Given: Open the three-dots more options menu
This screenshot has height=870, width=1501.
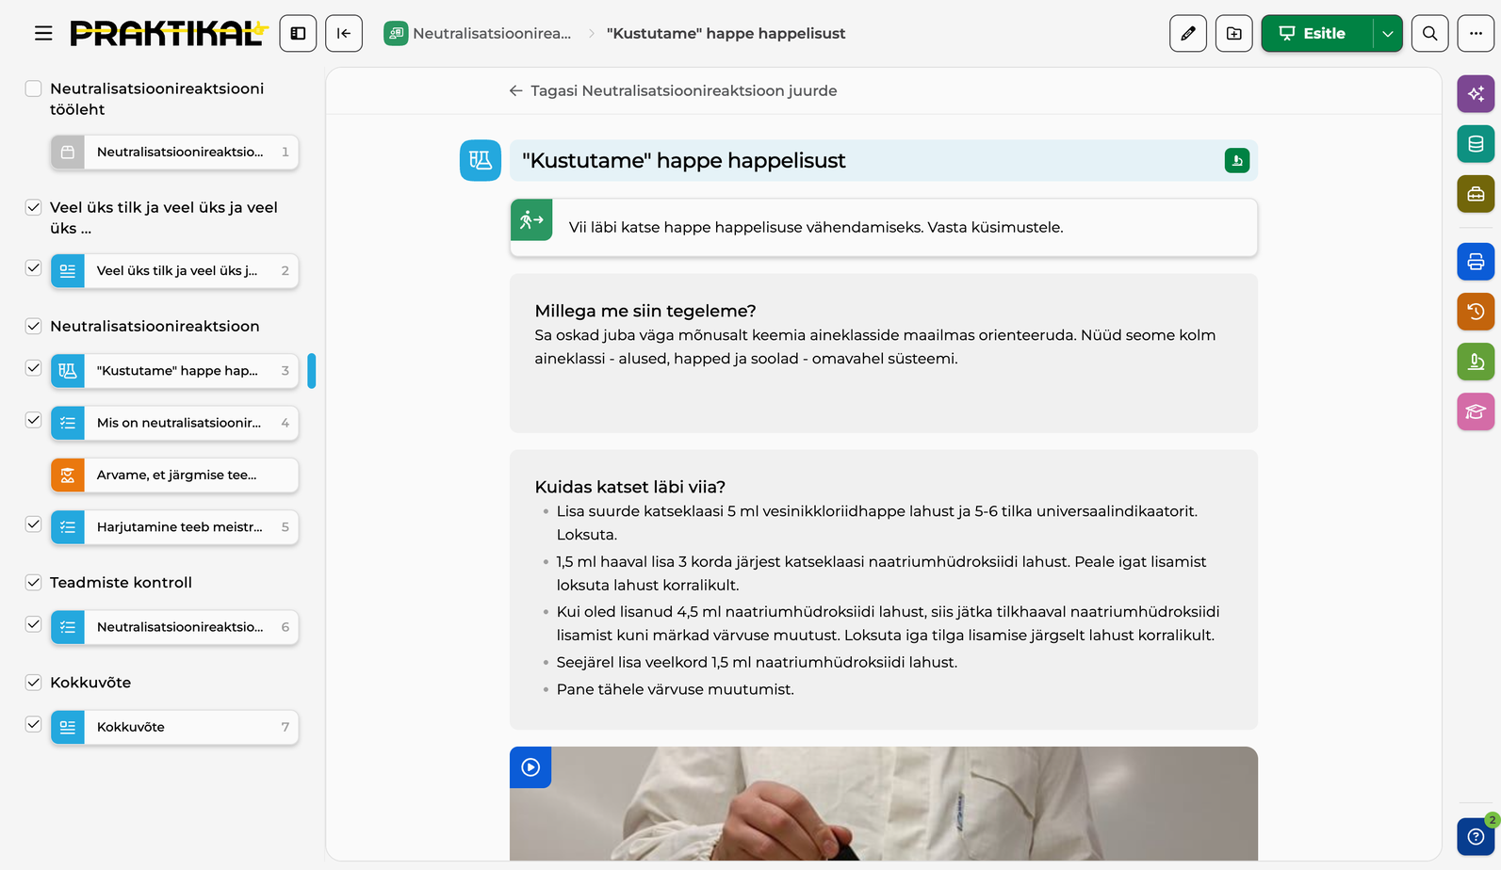Looking at the screenshot, I should [x=1476, y=34].
